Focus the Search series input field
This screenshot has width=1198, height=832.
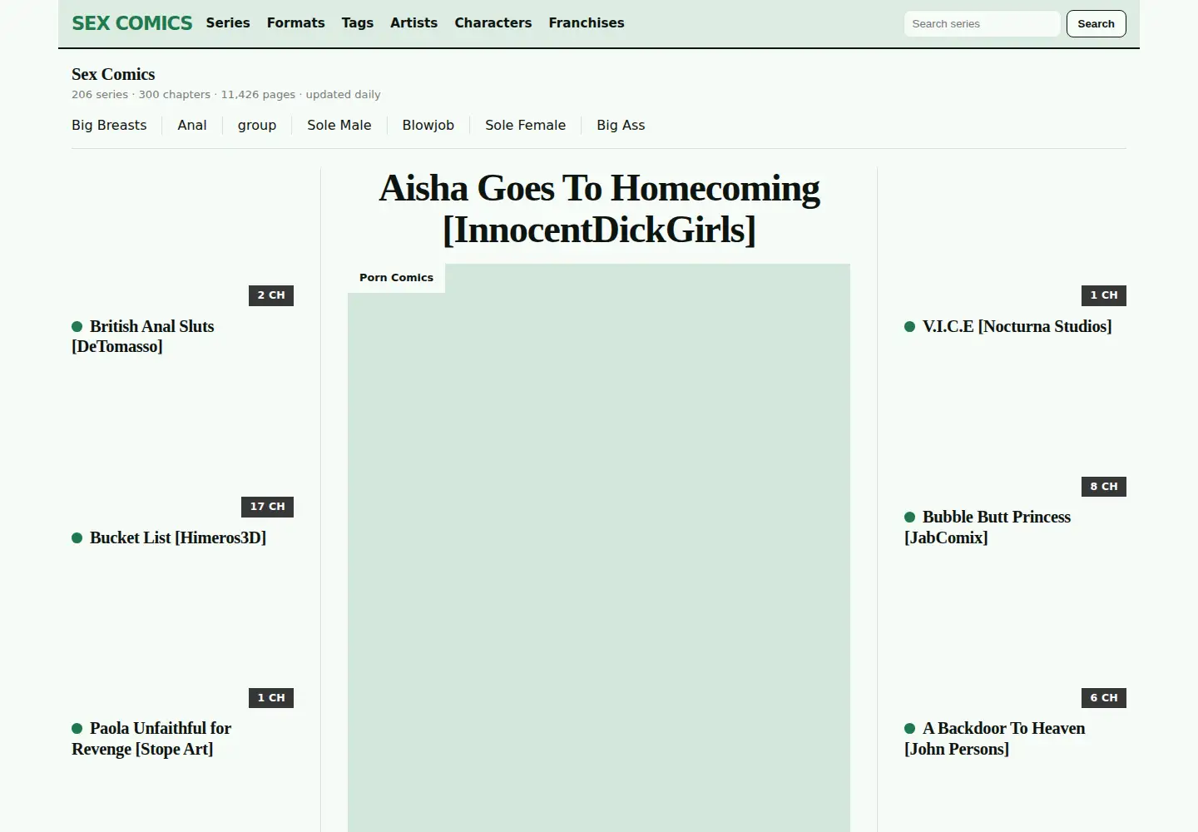pyautogui.click(x=982, y=23)
